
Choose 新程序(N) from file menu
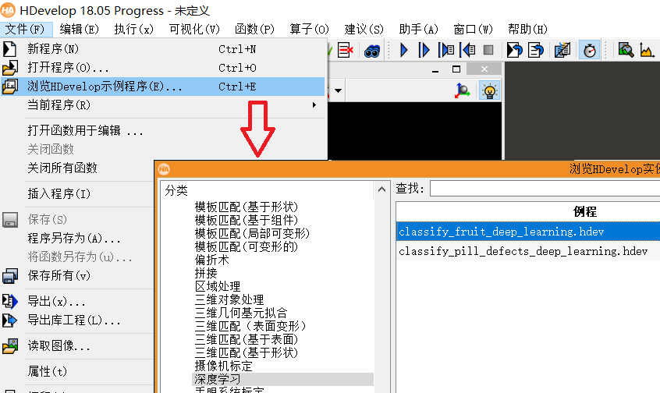163,49
